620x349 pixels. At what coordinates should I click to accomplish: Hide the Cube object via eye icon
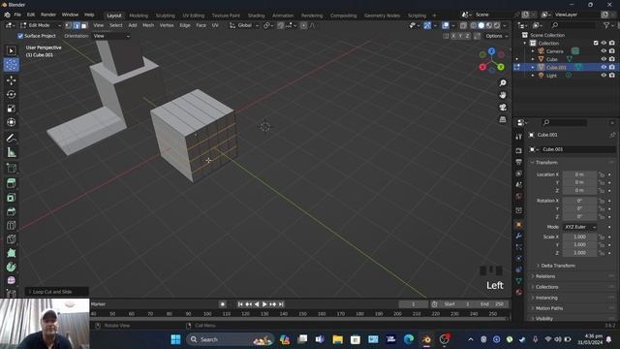604,59
